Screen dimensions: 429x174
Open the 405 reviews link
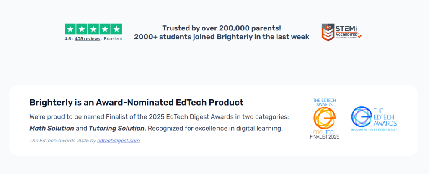click(87, 39)
